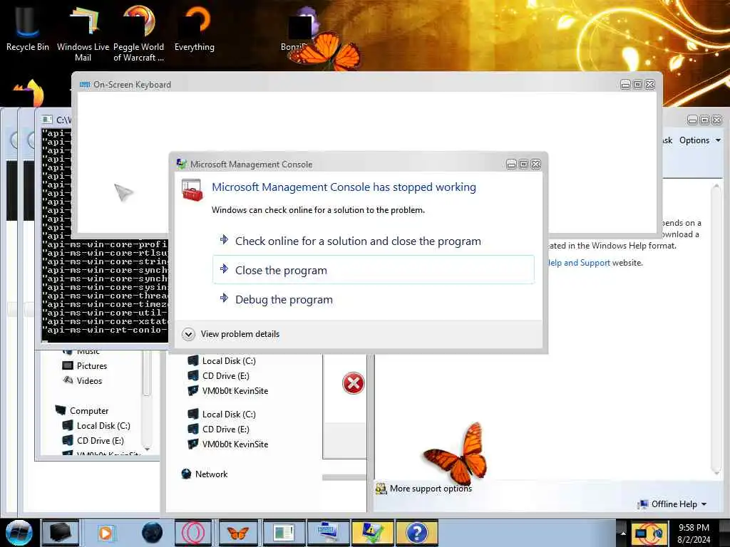730x547 pixels.
Task: Select Videos in the left navigation tree
Action: point(83,381)
